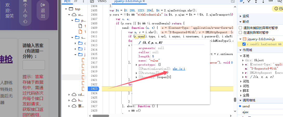Click the white document file under the p... folder
This screenshot has width=283, height=117.
click(x=80, y=26)
